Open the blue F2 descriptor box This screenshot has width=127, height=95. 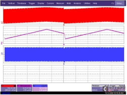[40, 88]
